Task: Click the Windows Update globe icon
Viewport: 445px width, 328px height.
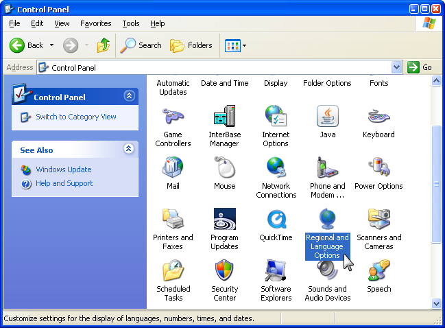Action: [x=25, y=169]
